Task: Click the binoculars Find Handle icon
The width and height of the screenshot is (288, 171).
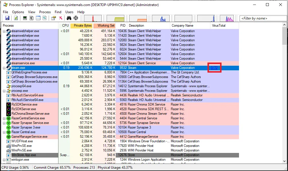Action: 69,18
